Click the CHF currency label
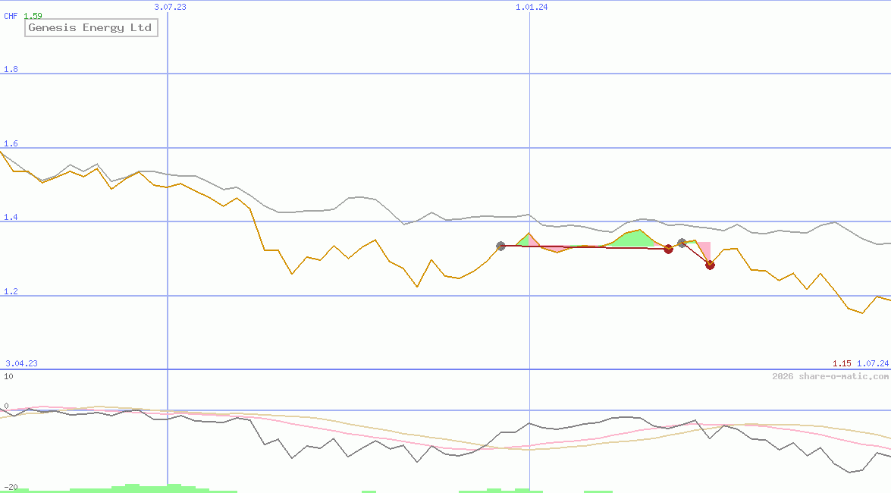The width and height of the screenshot is (891, 493). point(10,16)
